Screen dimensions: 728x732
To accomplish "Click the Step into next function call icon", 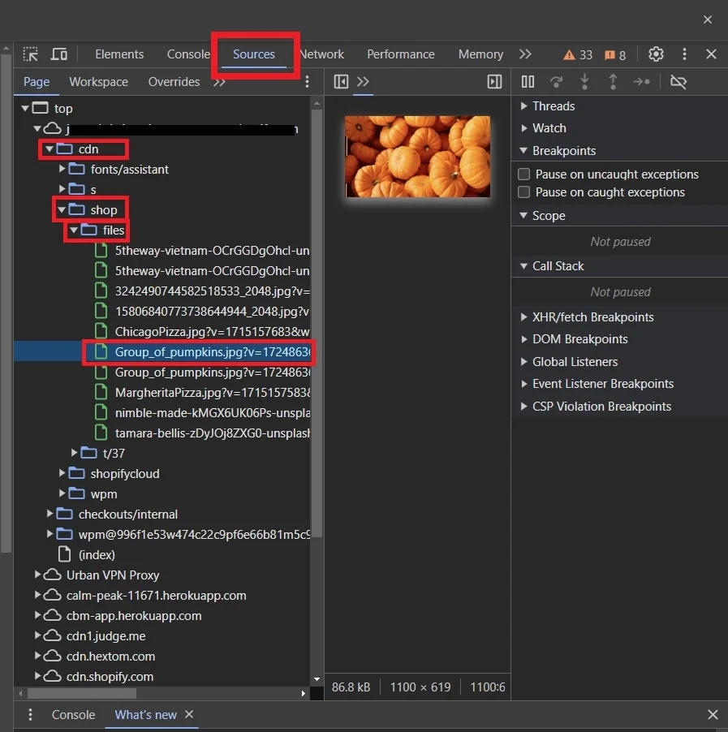I will [585, 81].
